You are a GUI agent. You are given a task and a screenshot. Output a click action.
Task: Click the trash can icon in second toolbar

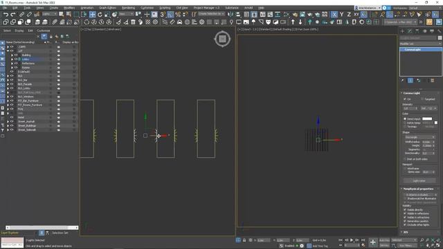tap(133, 22)
